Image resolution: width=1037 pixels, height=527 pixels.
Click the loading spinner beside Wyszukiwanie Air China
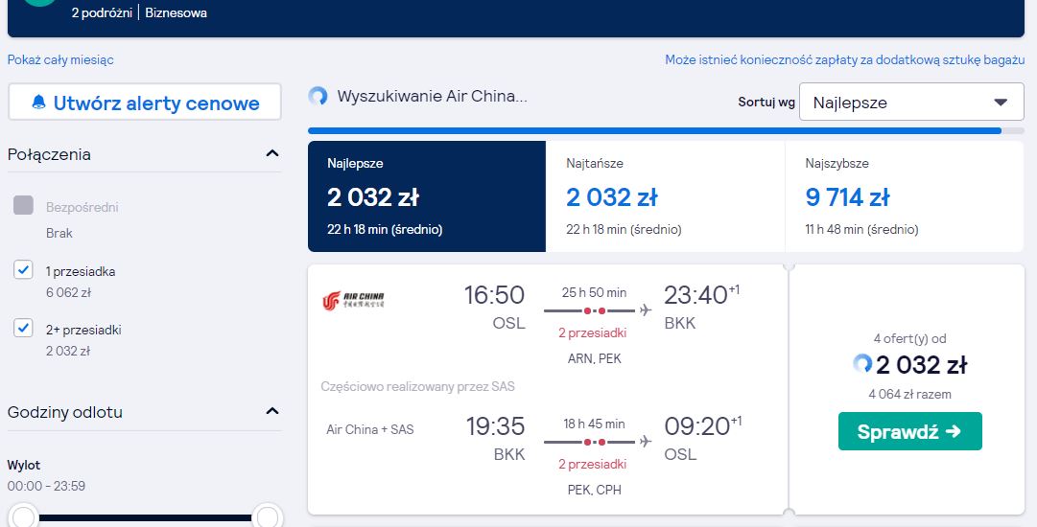(318, 97)
